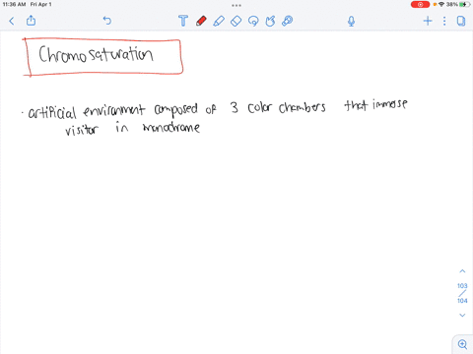The image size is (473, 354).
Task: Open the three-dot more options menu
Action: [444, 21]
